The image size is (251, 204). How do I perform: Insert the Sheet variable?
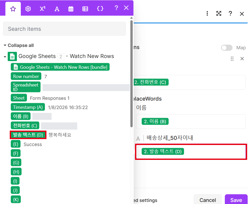(x=19, y=98)
